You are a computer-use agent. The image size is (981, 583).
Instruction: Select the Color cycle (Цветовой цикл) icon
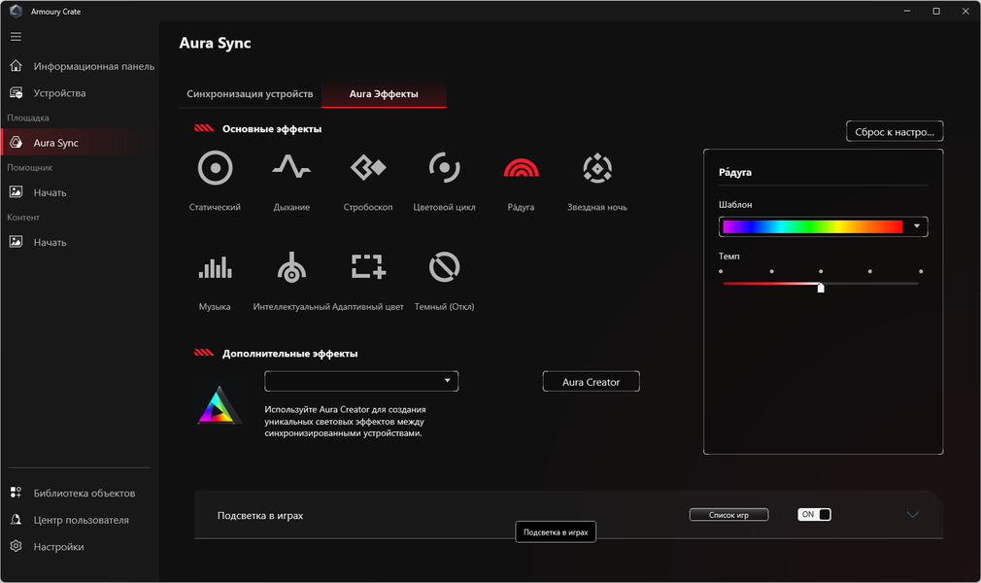tap(444, 168)
